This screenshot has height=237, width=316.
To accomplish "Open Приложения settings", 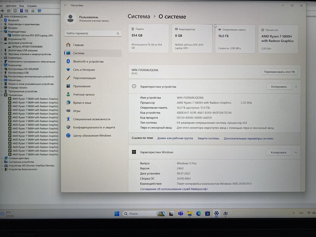I will [93, 86].
